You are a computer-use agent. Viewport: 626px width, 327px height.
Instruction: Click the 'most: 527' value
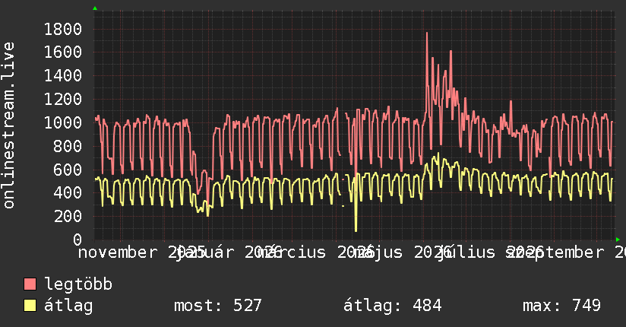217,306
